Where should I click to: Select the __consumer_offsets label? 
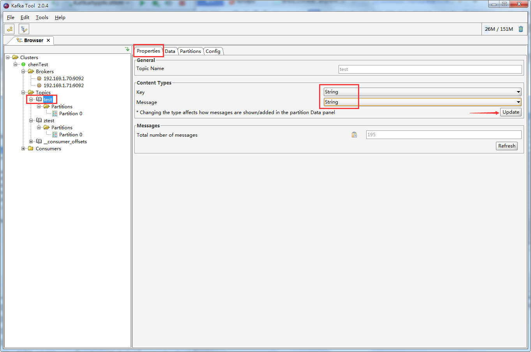[65, 142]
